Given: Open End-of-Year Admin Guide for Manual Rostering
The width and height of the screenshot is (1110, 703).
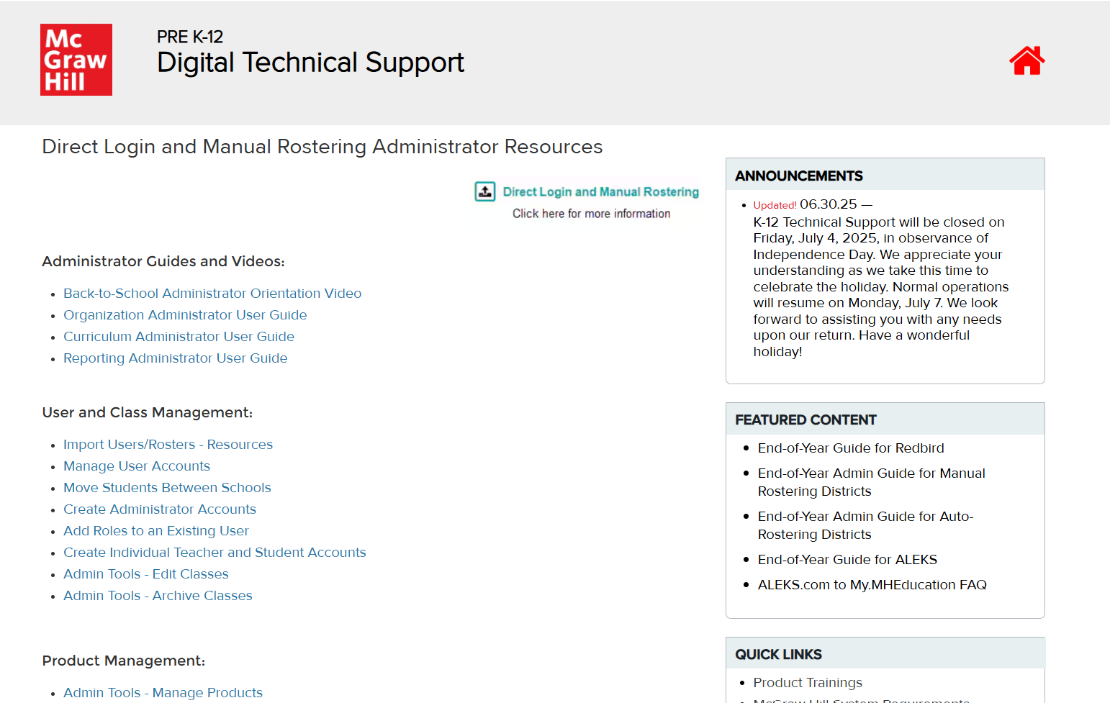Looking at the screenshot, I should pyautogui.click(x=871, y=482).
